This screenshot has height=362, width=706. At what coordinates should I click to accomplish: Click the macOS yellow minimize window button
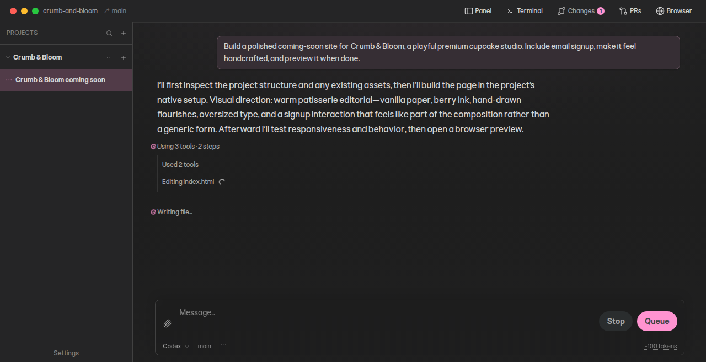[24, 11]
